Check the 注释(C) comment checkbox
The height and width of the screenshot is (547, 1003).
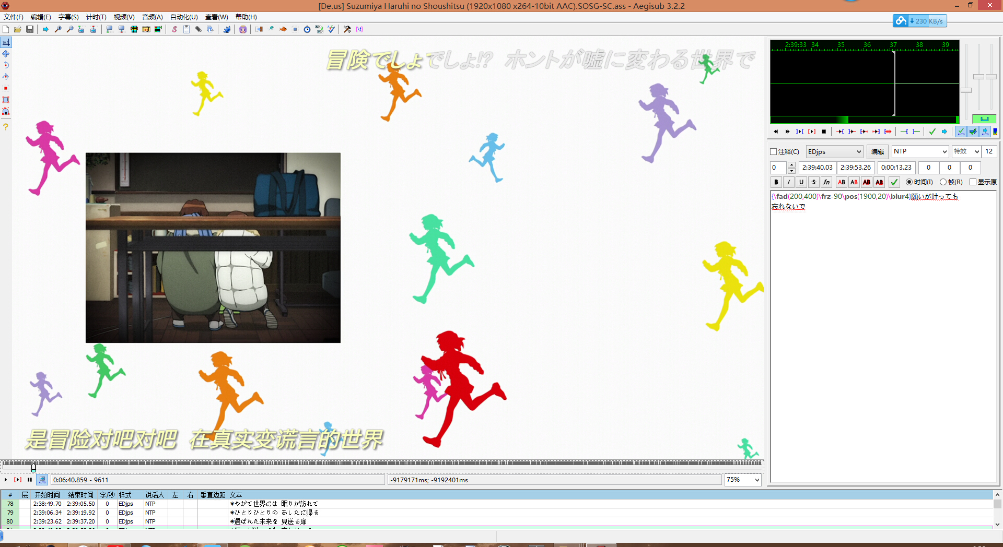coord(774,152)
